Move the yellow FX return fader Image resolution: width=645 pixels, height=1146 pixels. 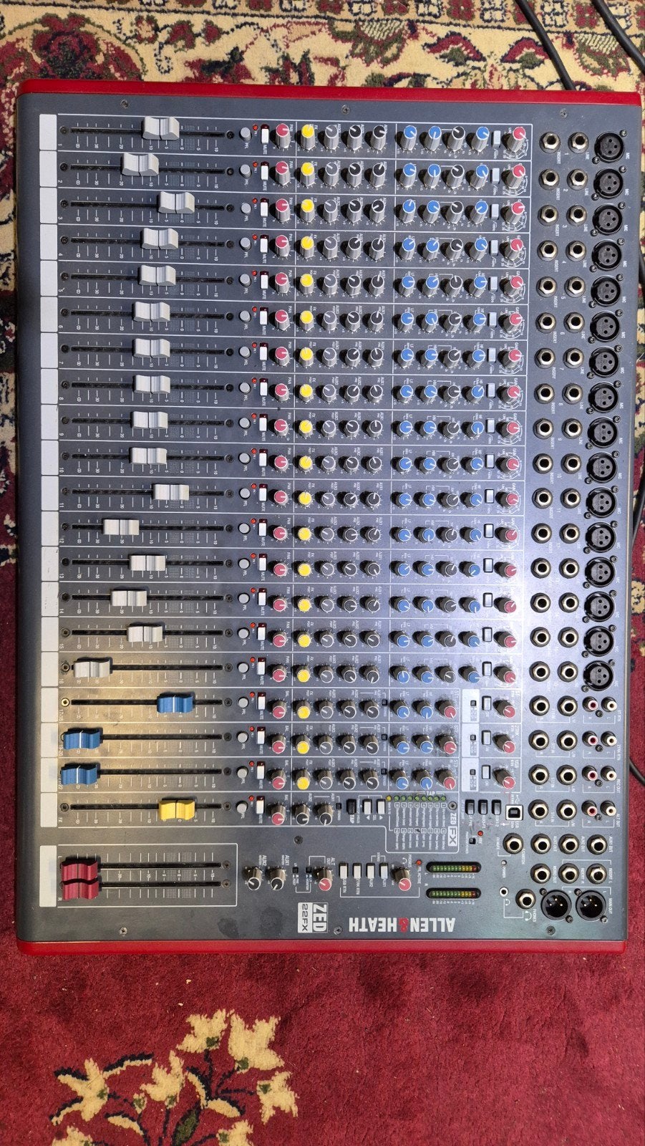coord(177,809)
